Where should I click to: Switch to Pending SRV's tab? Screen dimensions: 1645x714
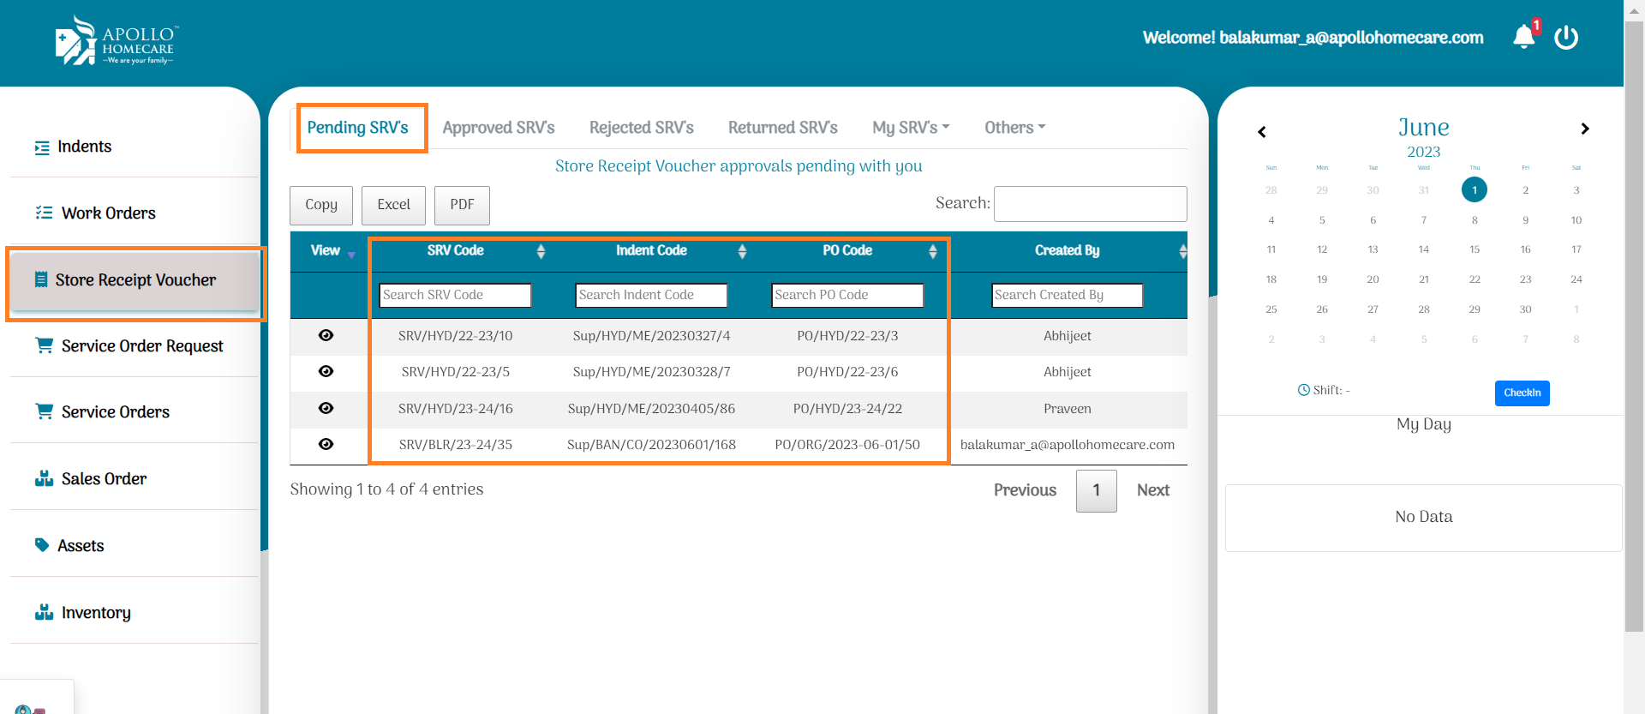358,128
